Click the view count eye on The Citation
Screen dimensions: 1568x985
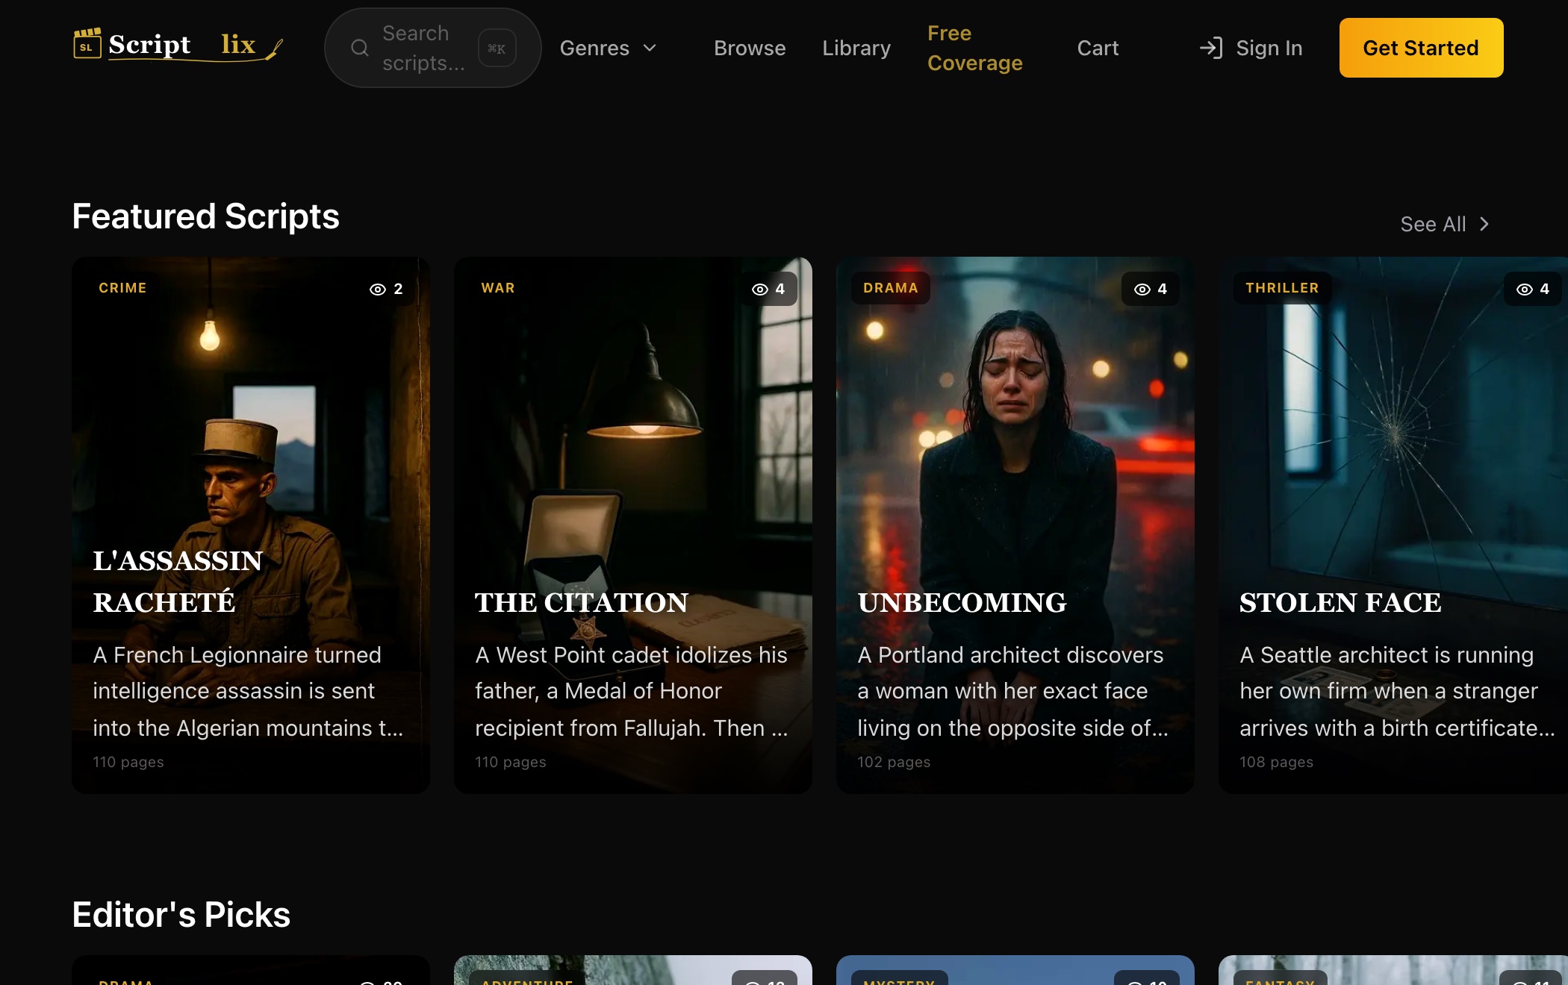coord(760,289)
